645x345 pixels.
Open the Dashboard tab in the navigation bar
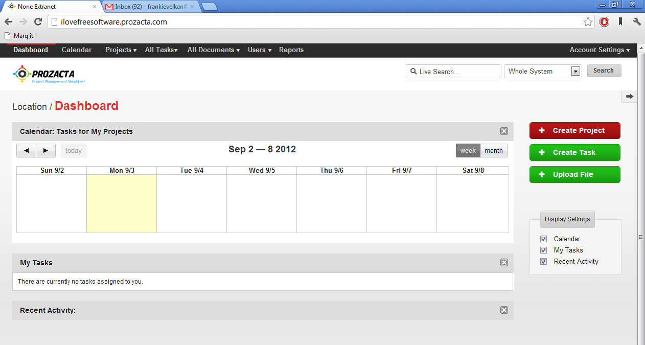pos(31,50)
